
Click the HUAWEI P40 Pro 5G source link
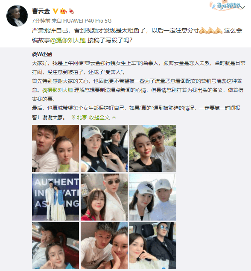[88, 21]
